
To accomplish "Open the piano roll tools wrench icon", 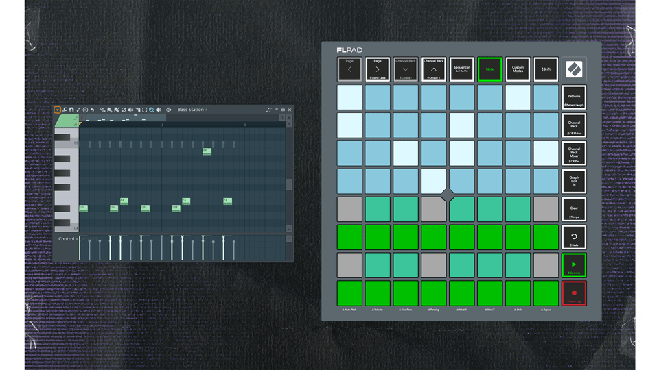I will [x=65, y=110].
